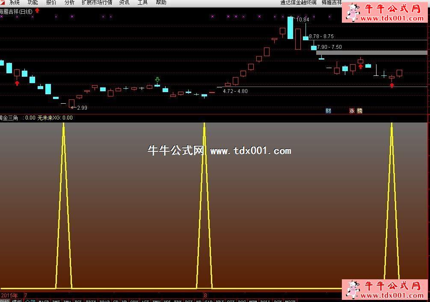Open the 系统 menu
This screenshot has width=430, height=302.
(x=14, y=3)
